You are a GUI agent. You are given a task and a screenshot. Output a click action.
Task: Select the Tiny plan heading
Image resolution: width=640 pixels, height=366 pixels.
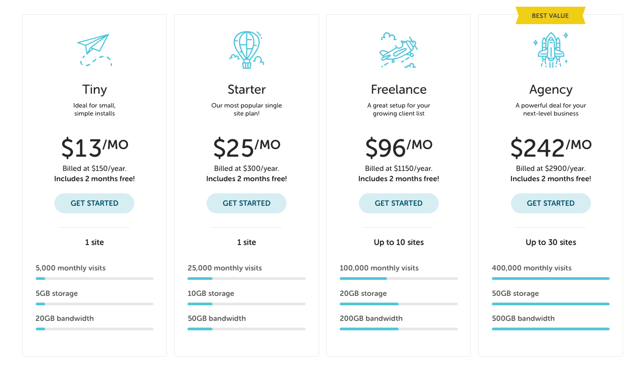tap(95, 89)
